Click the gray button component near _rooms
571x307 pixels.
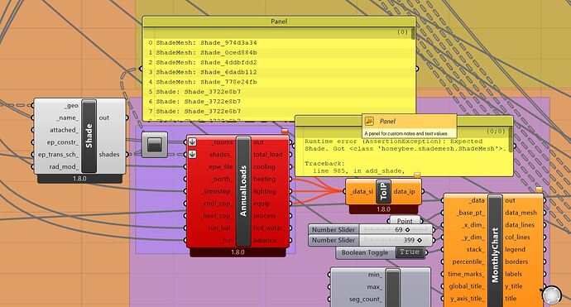155,145
